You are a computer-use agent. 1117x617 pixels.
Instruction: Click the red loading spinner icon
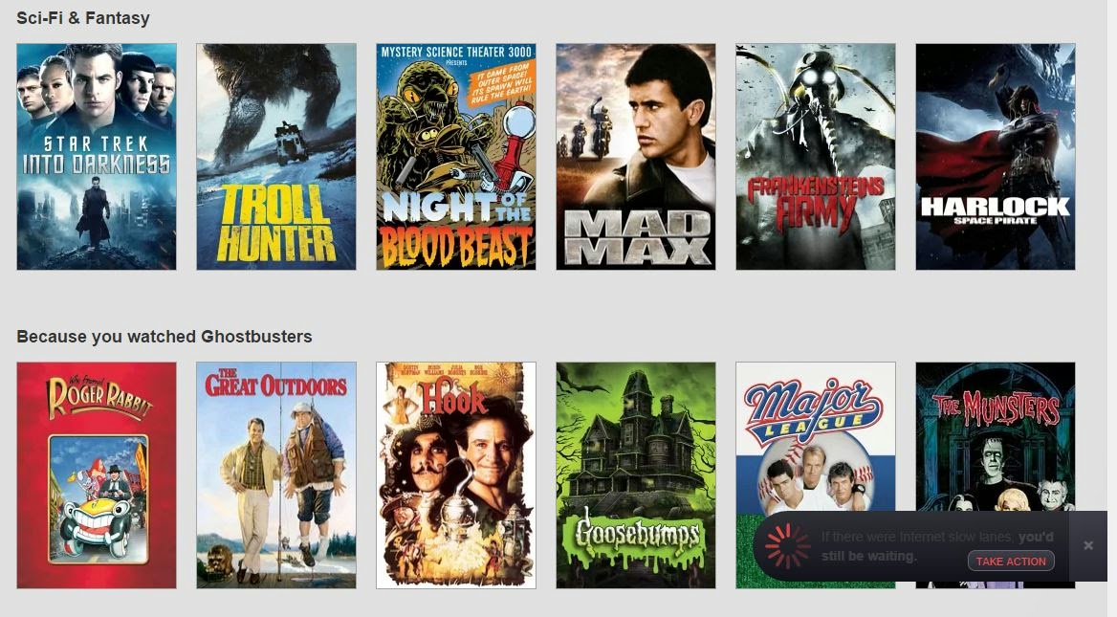pyautogui.click(x=787, y=546)
